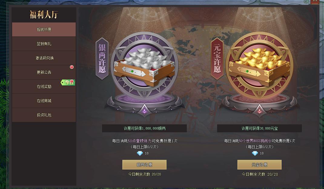Click red alert badge on 更新公告

pos(72,67)
